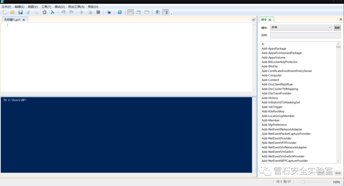
Task: Toggle maximized script pane view
Action: 147,12
